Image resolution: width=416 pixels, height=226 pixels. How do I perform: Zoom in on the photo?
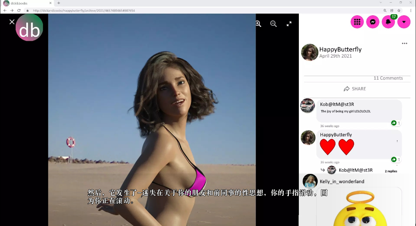click(x=258, y=24)
